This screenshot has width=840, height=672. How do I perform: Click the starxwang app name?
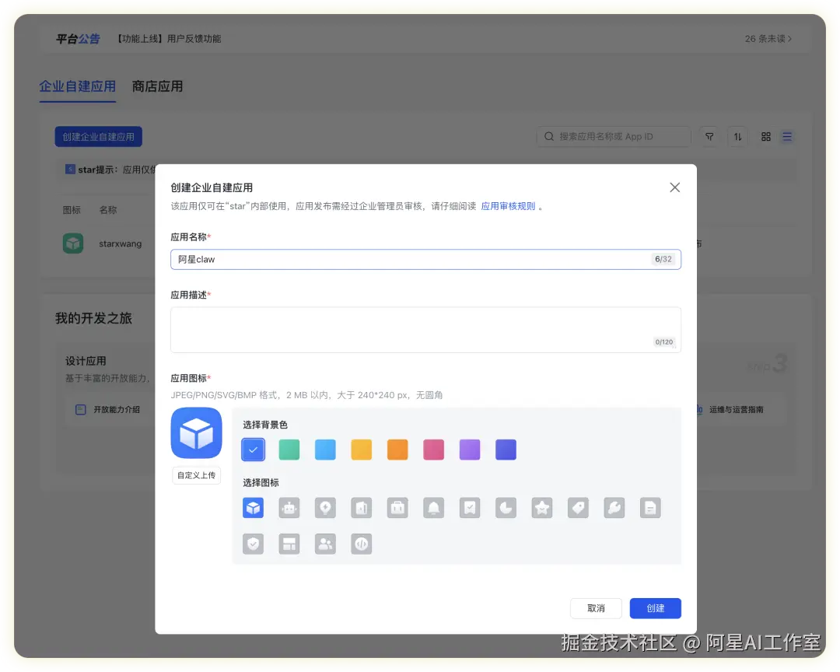point(120,243)
